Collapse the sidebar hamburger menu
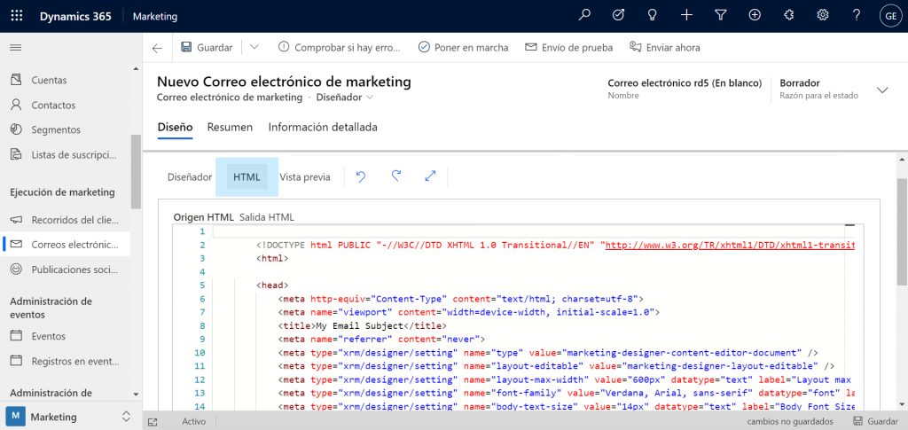The image size is (908, 430). (16, 48)
